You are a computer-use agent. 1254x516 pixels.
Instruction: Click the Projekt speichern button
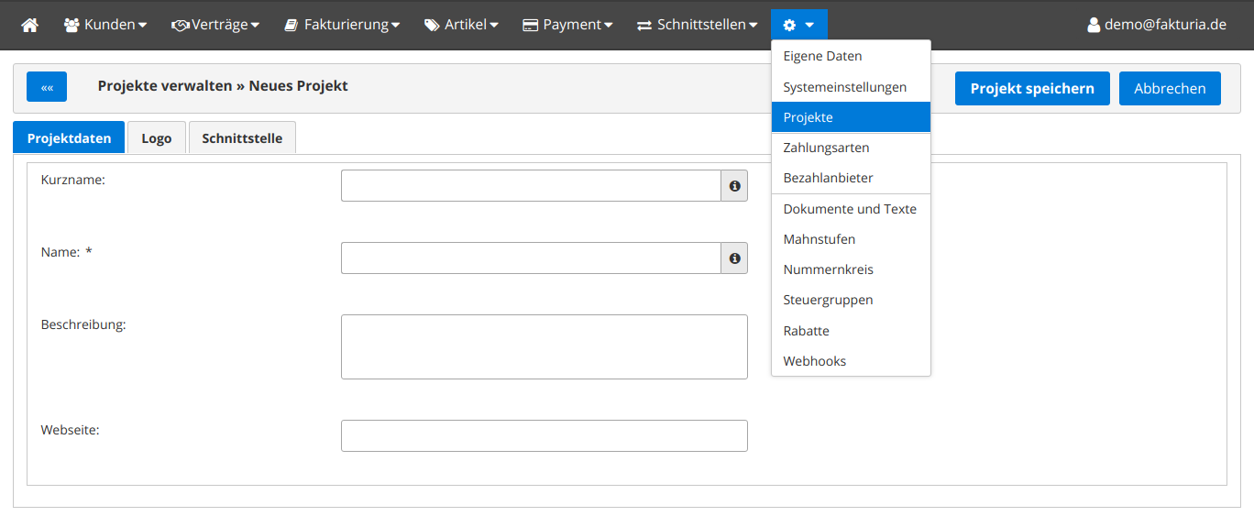point(1032,89)
